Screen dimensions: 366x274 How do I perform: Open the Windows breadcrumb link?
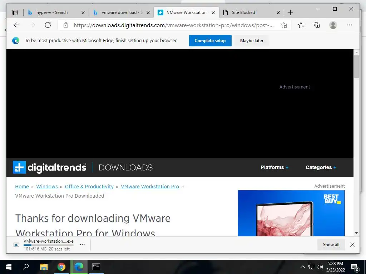click(47, 187)
